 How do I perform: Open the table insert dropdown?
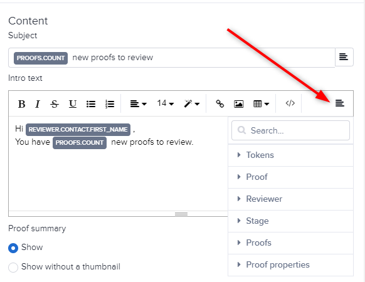click(261, 104)
